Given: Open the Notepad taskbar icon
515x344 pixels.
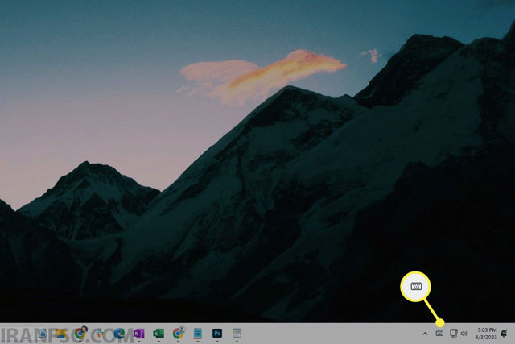Looking at the screenshot, I should click(197, 334).
